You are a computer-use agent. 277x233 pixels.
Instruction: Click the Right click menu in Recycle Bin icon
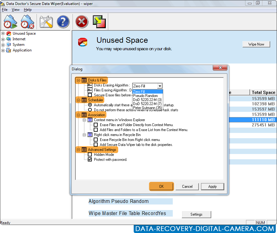90,135
